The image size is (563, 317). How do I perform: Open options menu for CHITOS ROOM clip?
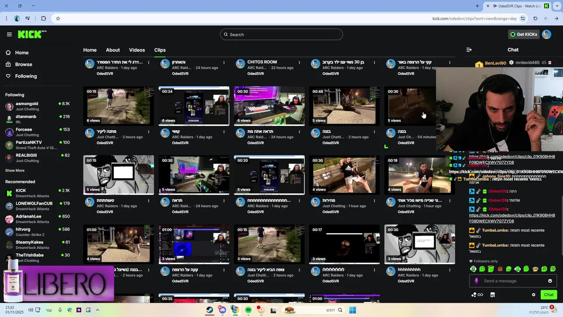(299, 63)
